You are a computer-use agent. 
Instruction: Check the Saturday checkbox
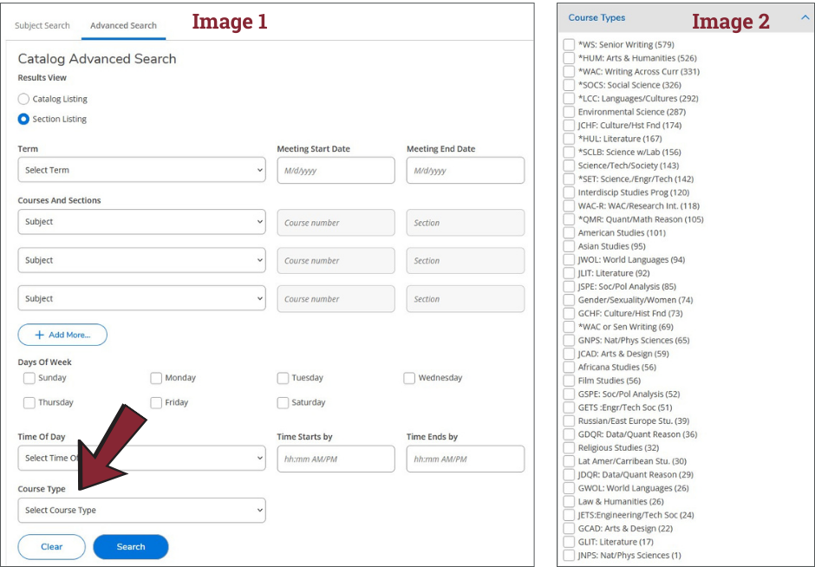283,401
